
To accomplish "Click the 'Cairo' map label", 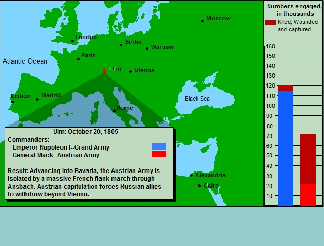I will tap(211, 186).
